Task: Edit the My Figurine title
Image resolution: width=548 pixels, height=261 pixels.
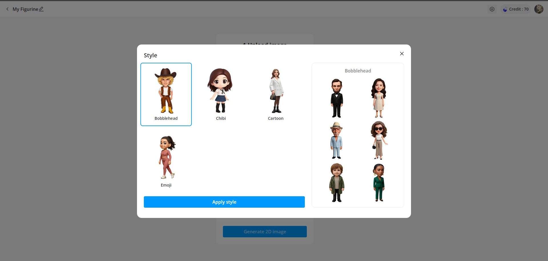Action: click(x=41, y=9)
